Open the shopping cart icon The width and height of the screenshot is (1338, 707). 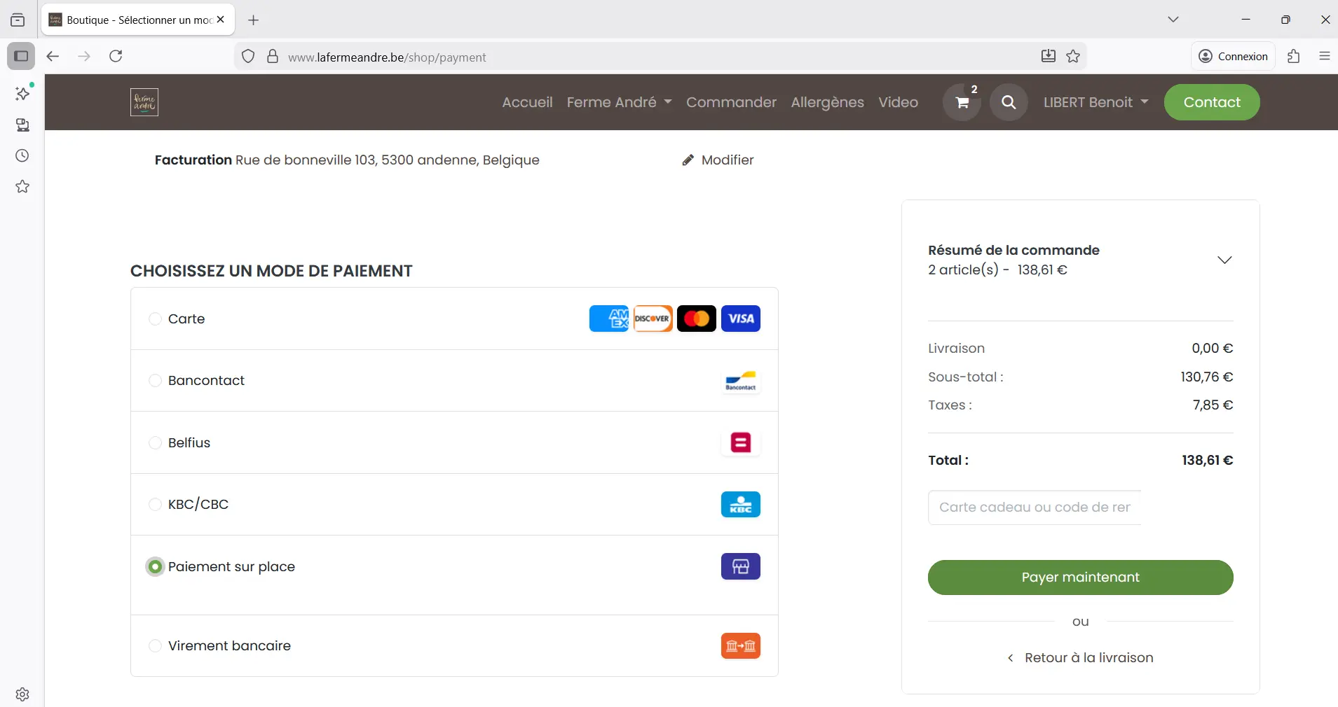click(962, 103)
